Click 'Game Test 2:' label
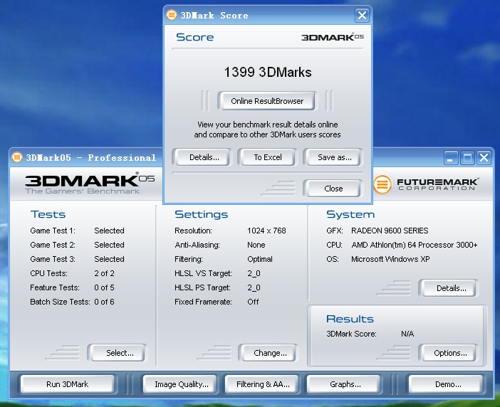The width and height of the screenshot is (500, 407). click(x=53, y=245)
